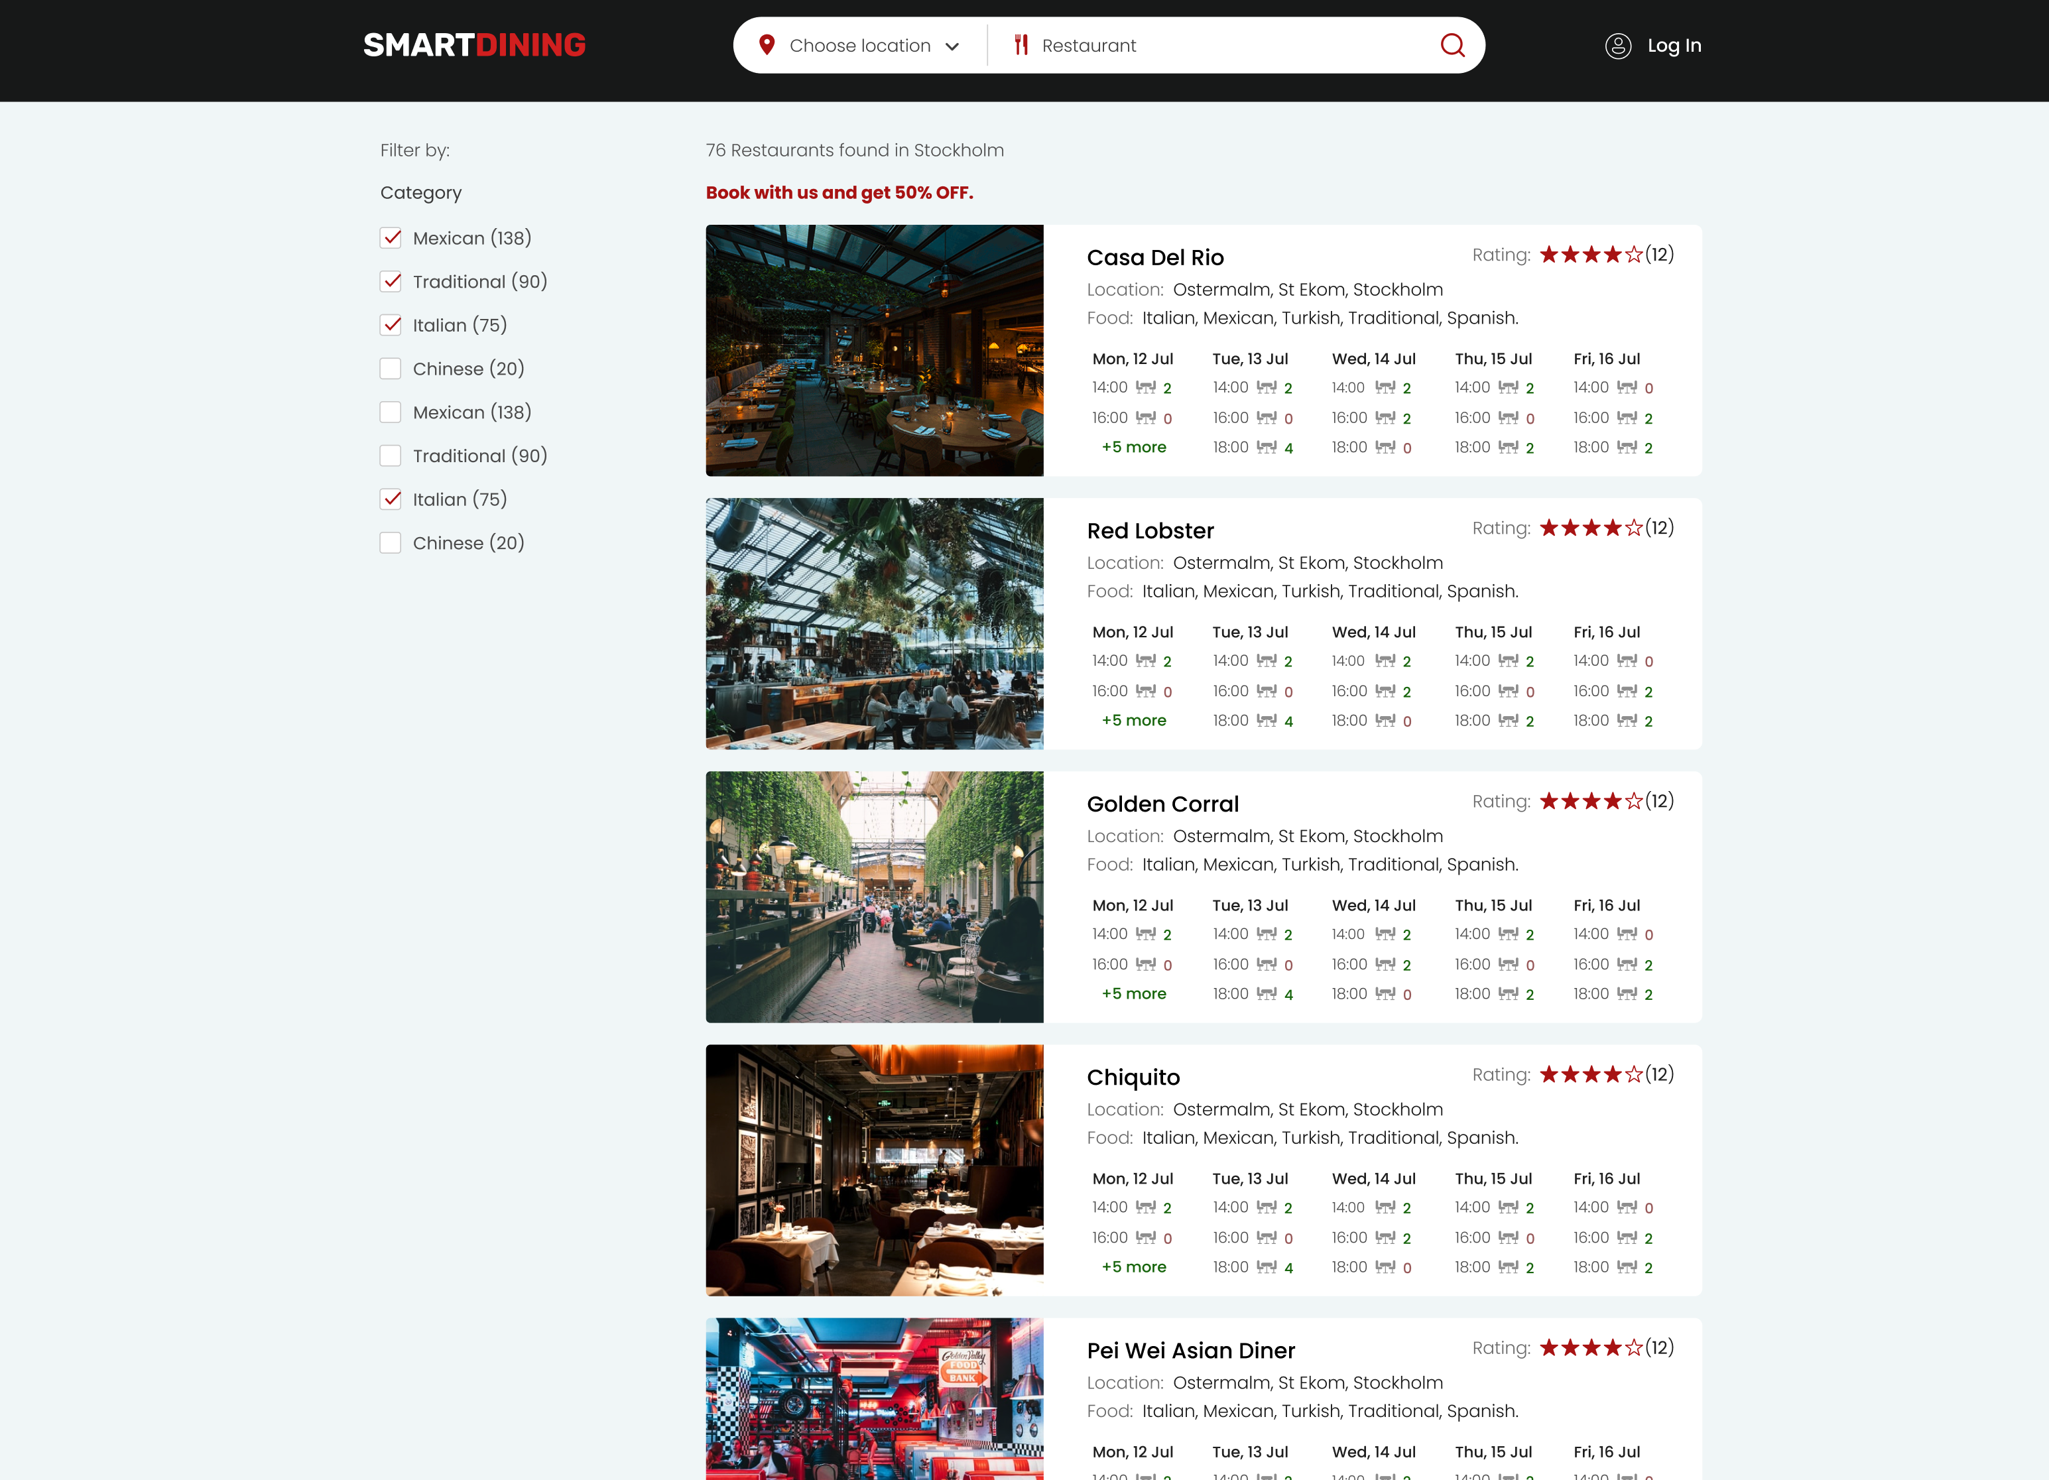Uncheck the second Italian (75) checkbox
This screenshot has height=1480, width=2049.
pyautogui.click(x=391, y=499)
